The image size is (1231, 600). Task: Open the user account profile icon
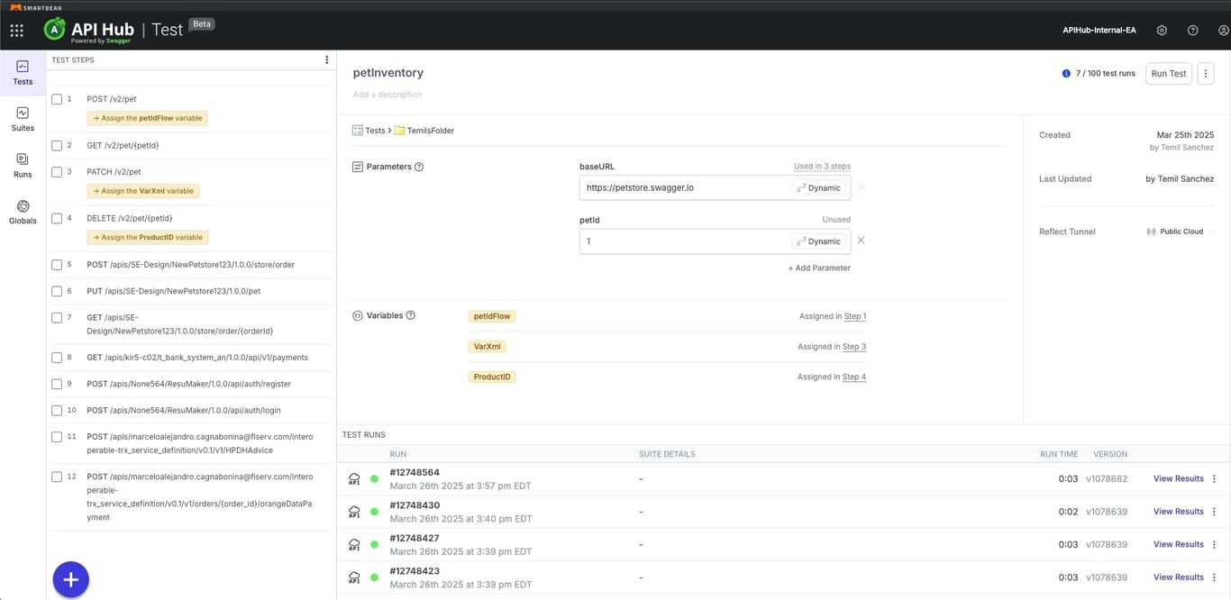(x=1223, y=31)
